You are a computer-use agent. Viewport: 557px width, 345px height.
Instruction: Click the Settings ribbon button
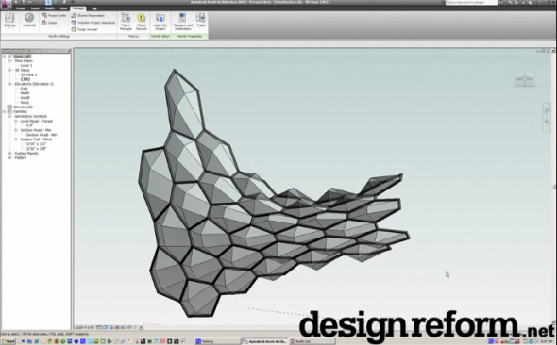coord(9,22)
